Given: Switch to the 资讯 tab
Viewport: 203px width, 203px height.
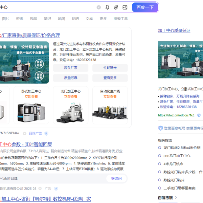Looking at the screenshot, I should [20, 19].
